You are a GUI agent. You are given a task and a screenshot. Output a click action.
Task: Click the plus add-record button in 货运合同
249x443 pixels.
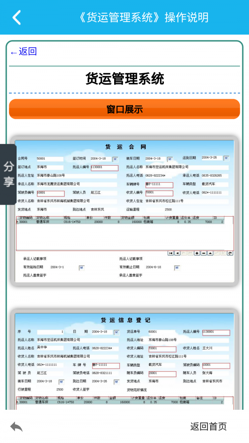(197, 253)
